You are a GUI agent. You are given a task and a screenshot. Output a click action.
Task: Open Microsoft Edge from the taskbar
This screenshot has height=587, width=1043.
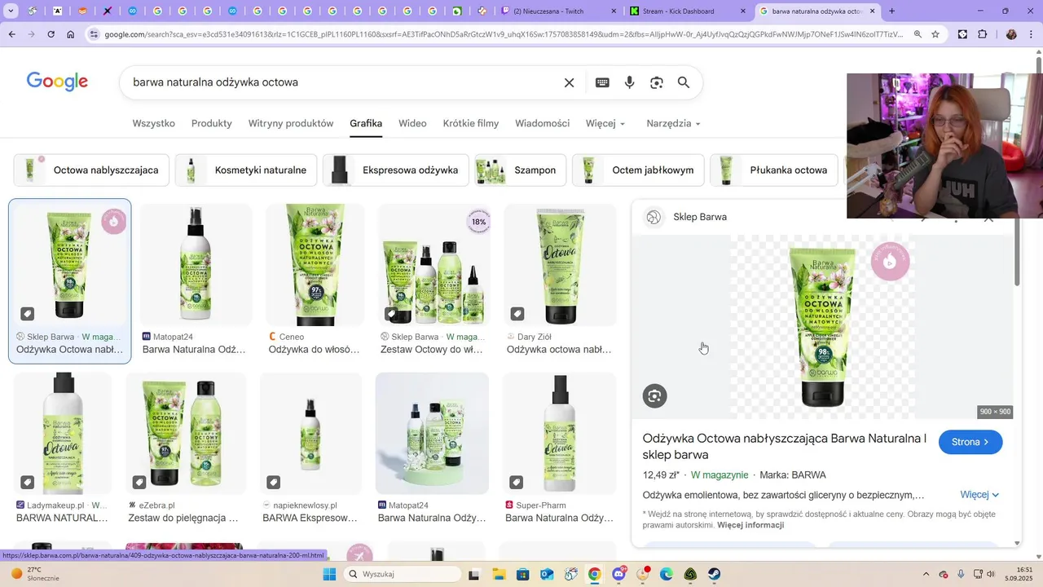point(667,574)
